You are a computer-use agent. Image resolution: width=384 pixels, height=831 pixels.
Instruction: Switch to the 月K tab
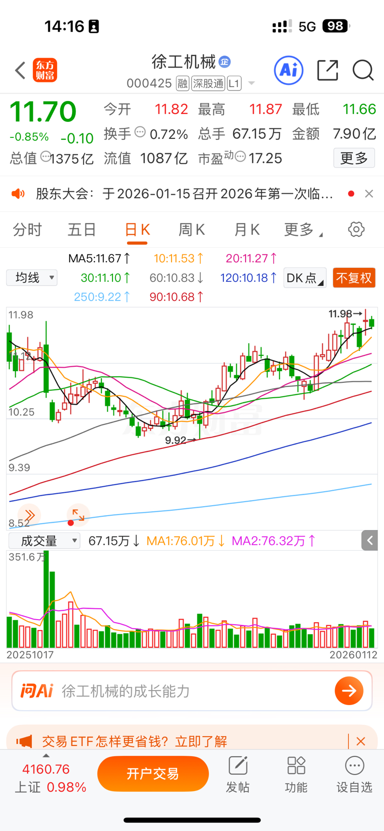pos(246,229)
